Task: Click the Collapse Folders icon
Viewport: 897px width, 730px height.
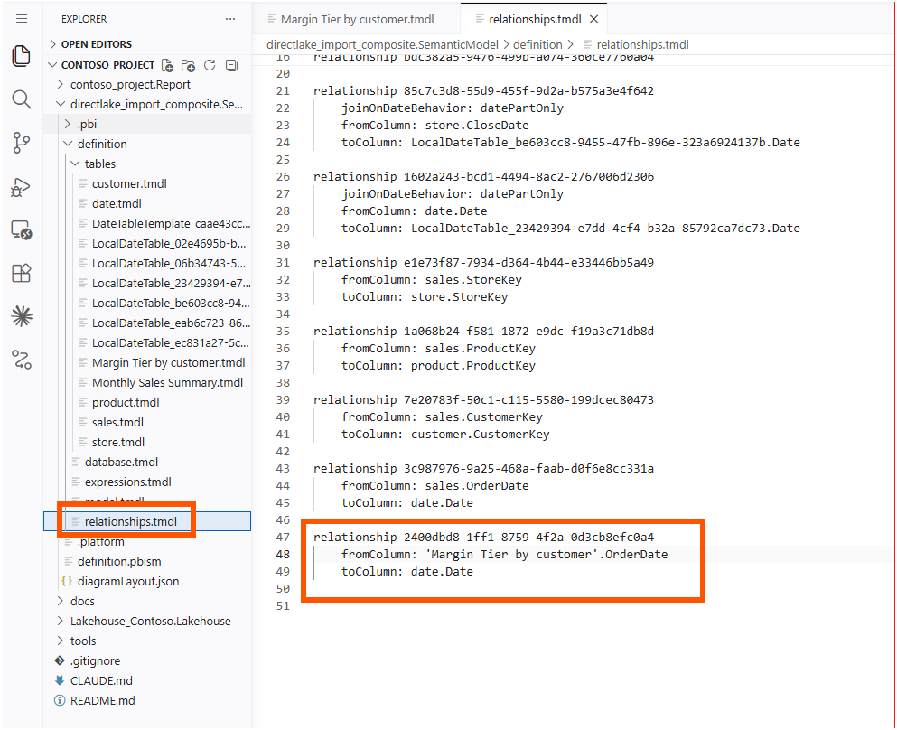Action: [231, 65]
